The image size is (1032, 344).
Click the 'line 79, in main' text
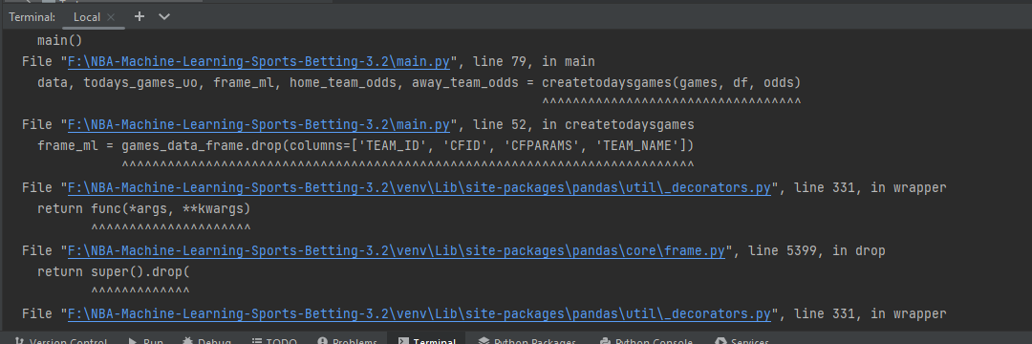click(x=534, y=62)
